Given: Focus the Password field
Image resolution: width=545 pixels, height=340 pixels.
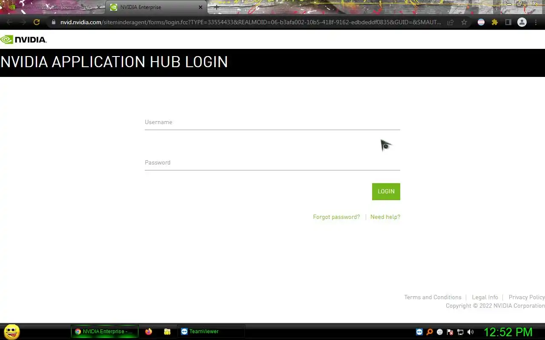Looking at the screenshot, I should coord(272,163).
